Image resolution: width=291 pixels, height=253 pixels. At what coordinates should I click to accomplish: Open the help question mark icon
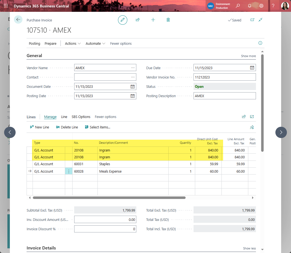point(273,6)
